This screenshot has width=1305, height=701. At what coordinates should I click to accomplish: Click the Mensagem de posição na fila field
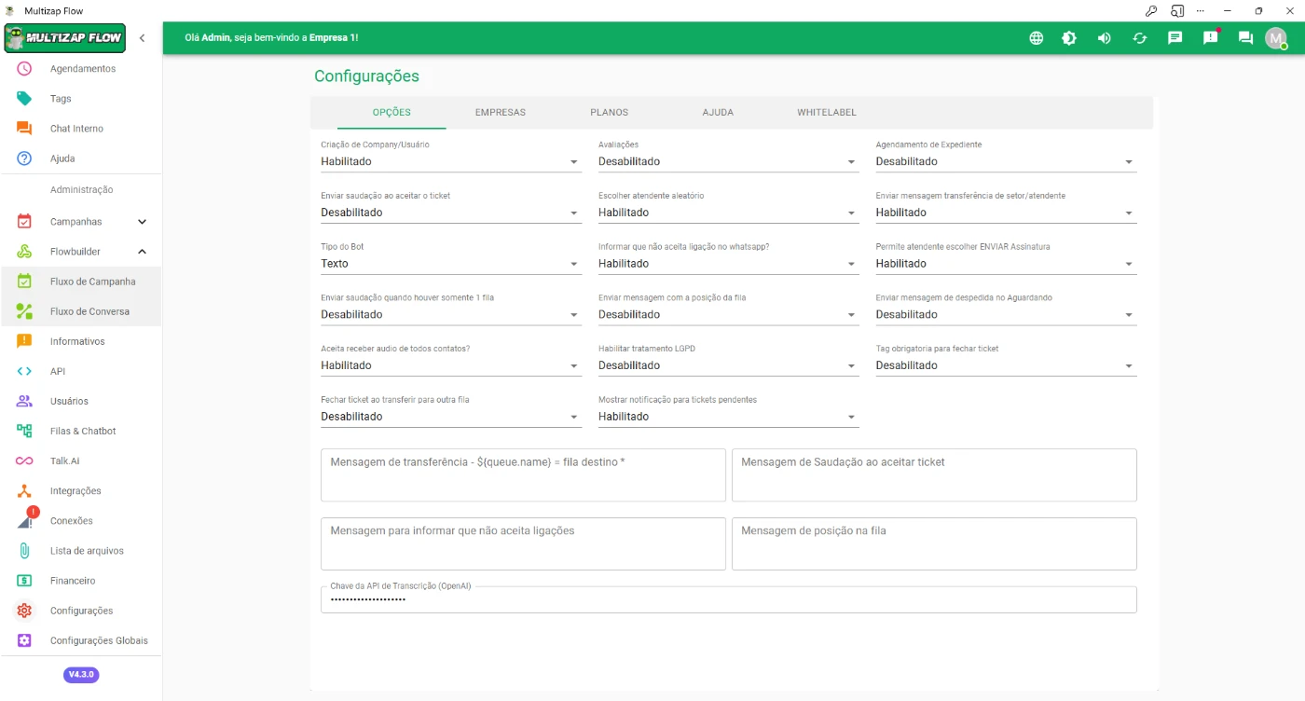[x=933, y=543]
